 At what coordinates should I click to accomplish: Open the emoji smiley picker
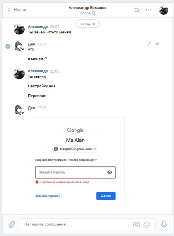coord(147,224)
